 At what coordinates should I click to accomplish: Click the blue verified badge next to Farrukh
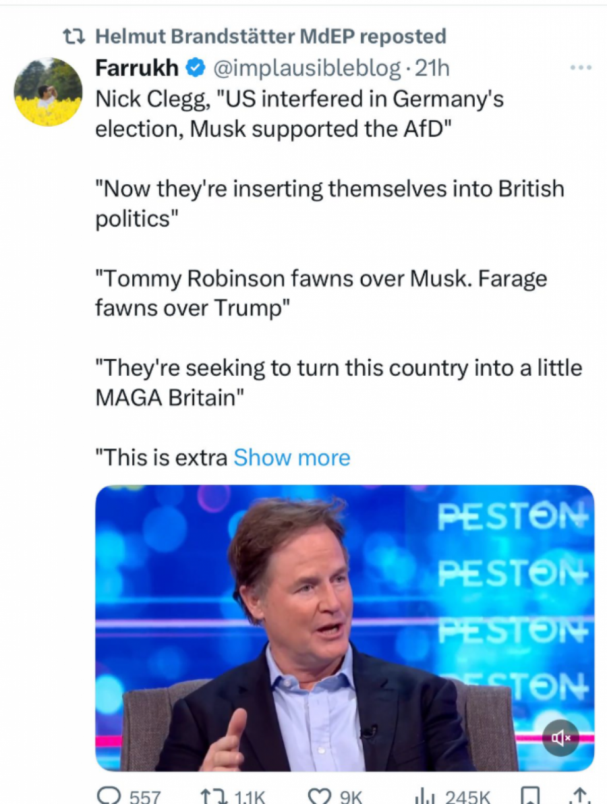(196, 67)
